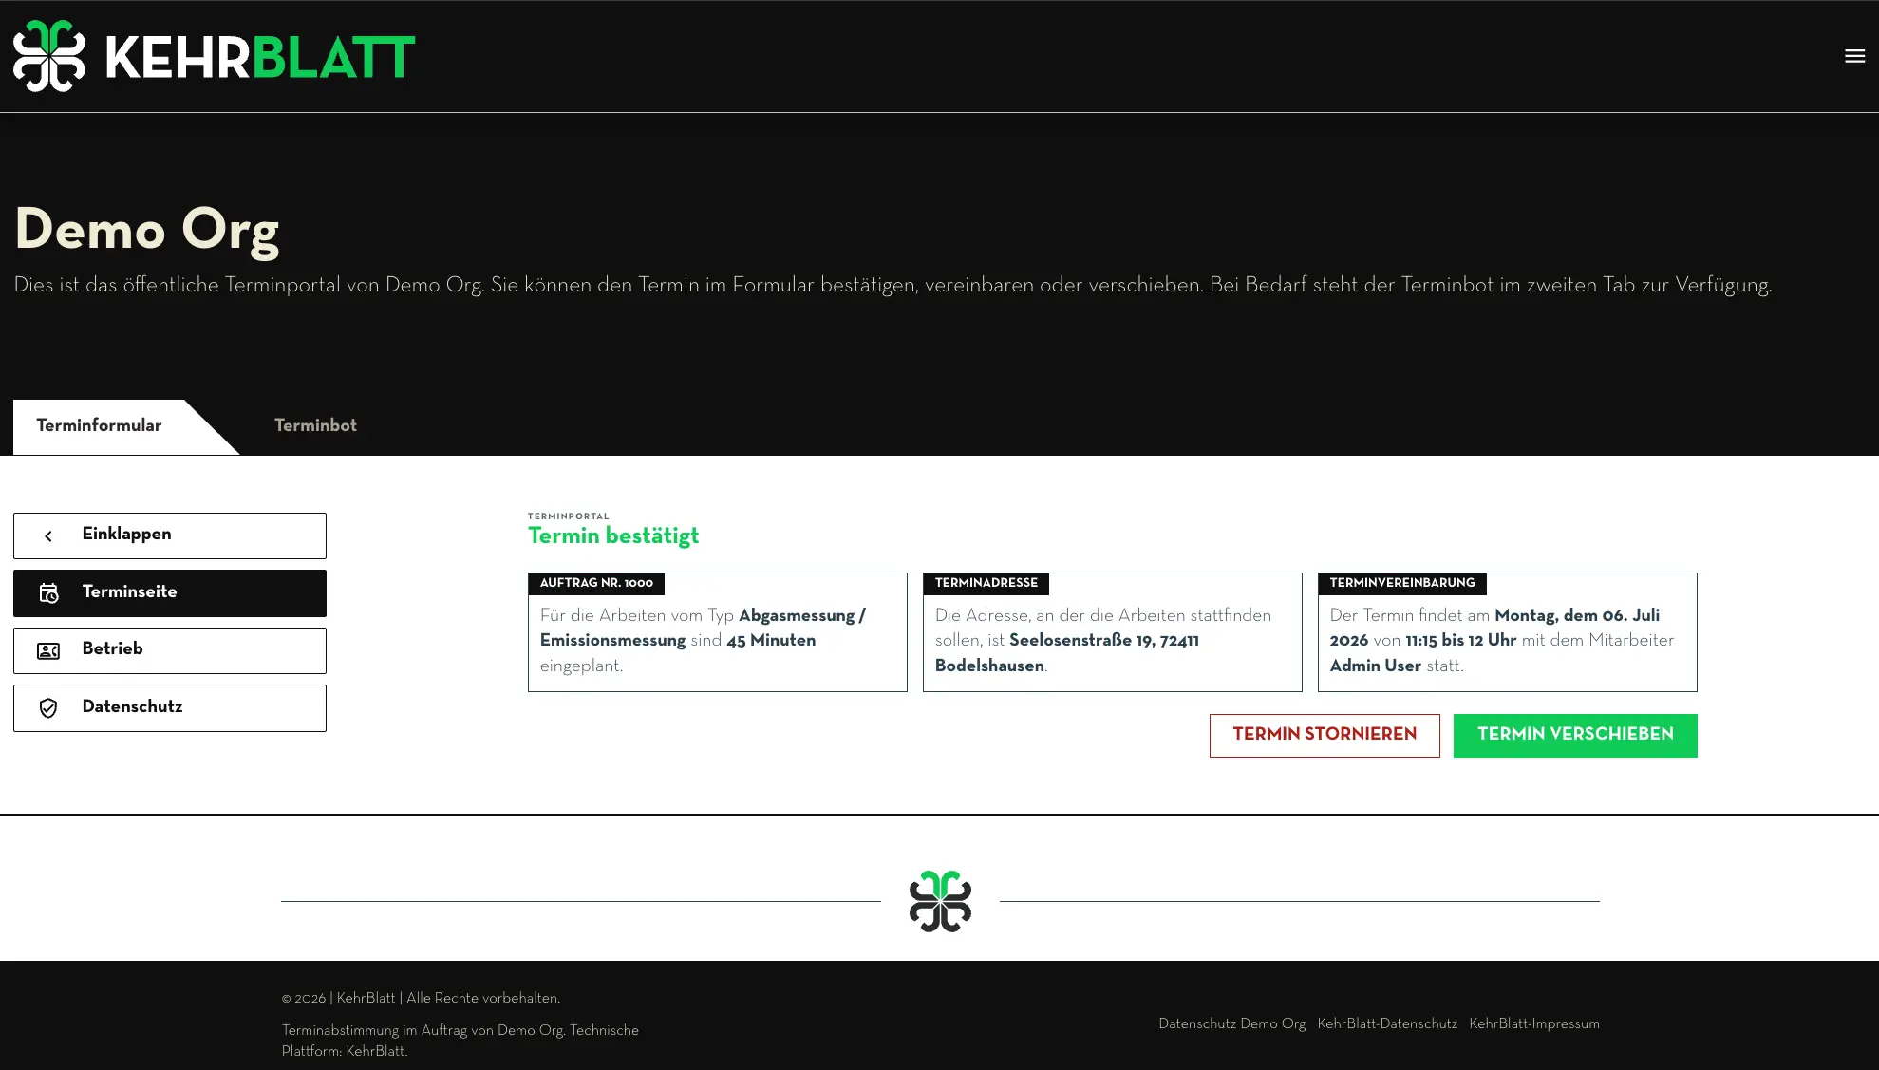Click the Betrieb contact card icon
Image resolution: width=1879 pixels, height=1070 pixels.
point(48,651)
